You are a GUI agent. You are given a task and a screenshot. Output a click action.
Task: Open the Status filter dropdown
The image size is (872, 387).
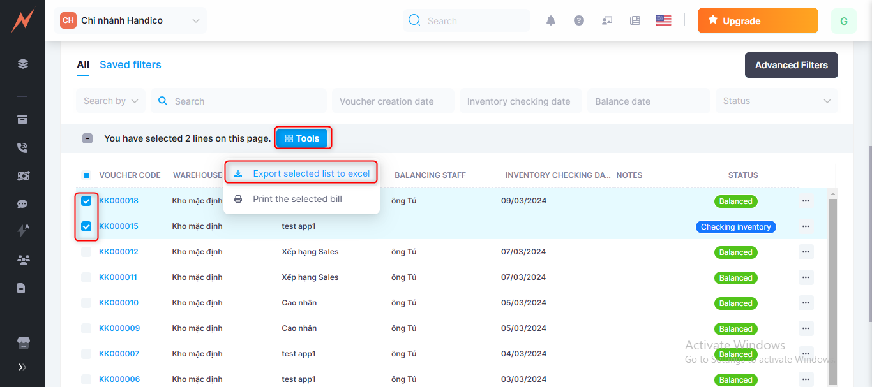[x=776, y=101]
